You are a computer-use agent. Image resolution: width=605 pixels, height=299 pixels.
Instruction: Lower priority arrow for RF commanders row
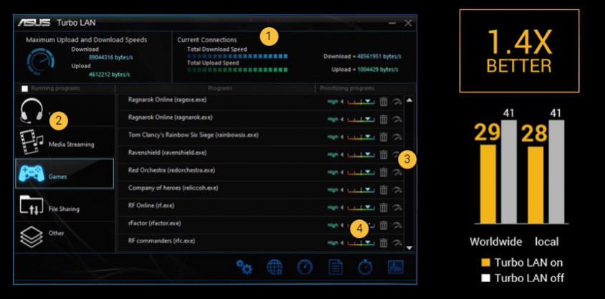click(x=342, y=242)
